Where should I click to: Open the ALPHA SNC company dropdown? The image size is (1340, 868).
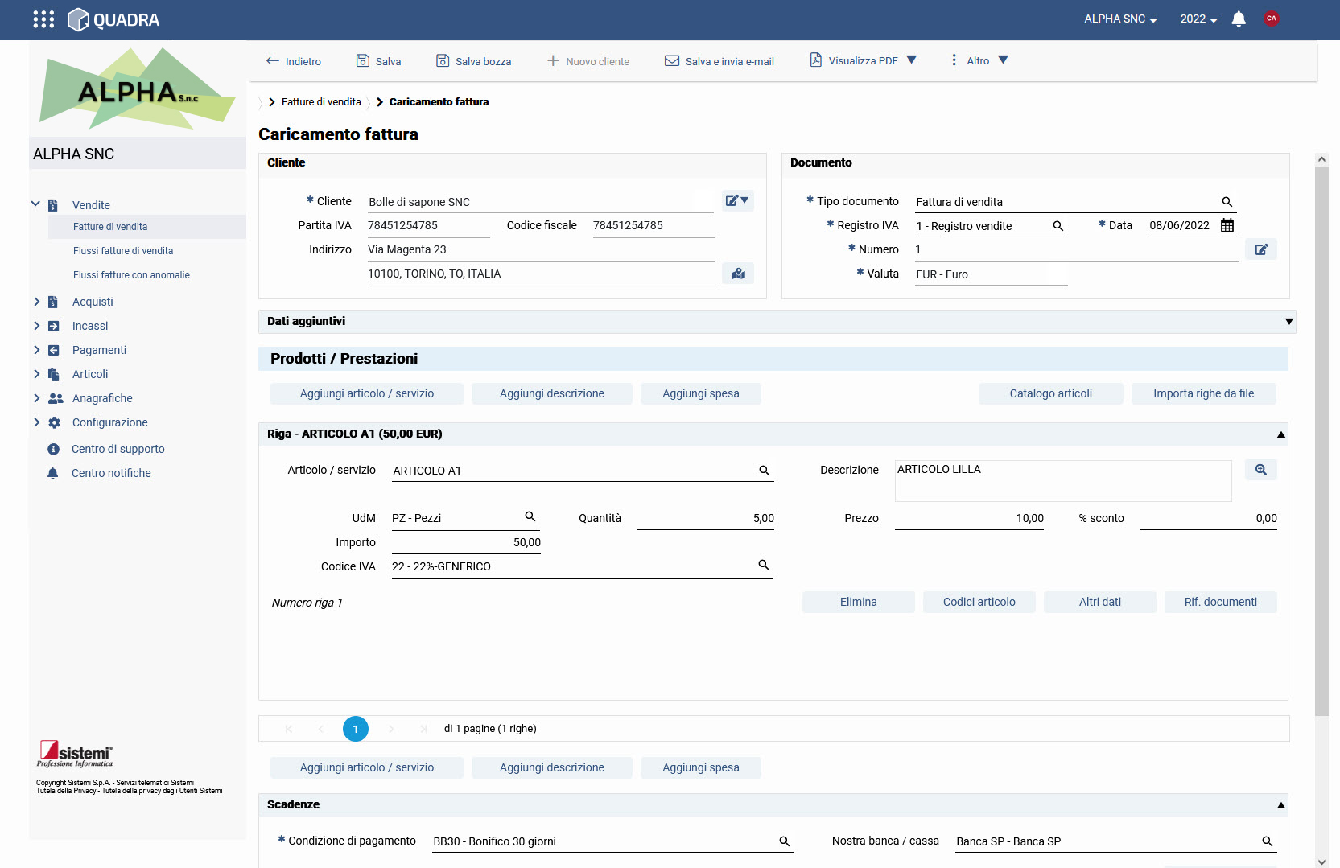pyautogui.click(x=1120, y=19)
